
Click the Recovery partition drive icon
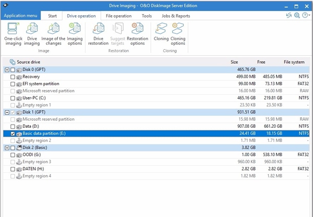(x=19, y=77)
